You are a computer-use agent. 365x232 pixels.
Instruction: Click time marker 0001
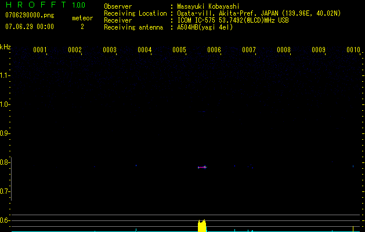tap(40, 50)
